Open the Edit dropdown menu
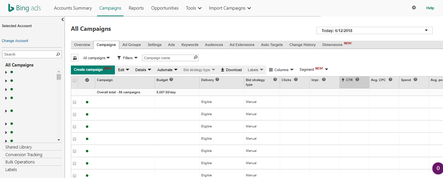This screenshot has width=443, height=178. tap(123, 70)
